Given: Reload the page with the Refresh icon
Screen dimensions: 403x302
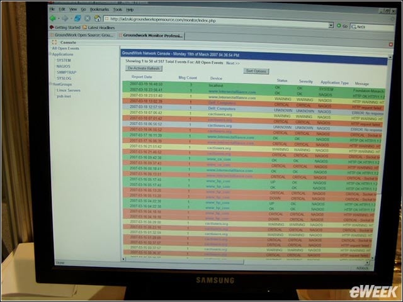Looking at the screenshot, I should point(77,18).
